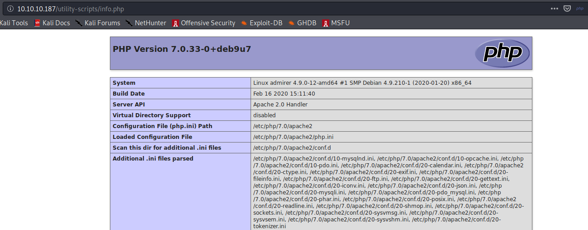The height and width of the screenshot is (230, 588).
Task: Click the URL address bar field
Action: pos(271,9)
